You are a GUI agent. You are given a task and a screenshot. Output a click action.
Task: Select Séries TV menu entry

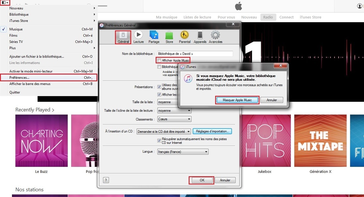49,42
